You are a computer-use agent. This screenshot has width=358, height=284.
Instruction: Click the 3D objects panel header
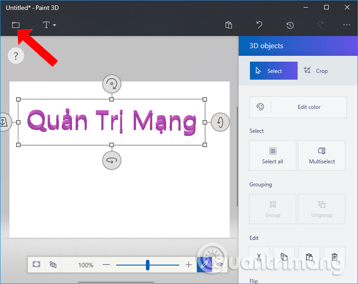298,46
